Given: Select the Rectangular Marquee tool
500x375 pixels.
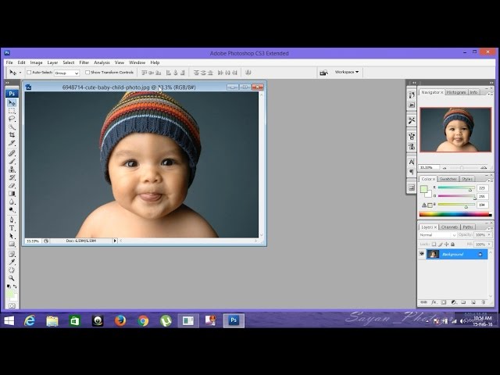Looking at the screenshot, I should pos(12,111).
